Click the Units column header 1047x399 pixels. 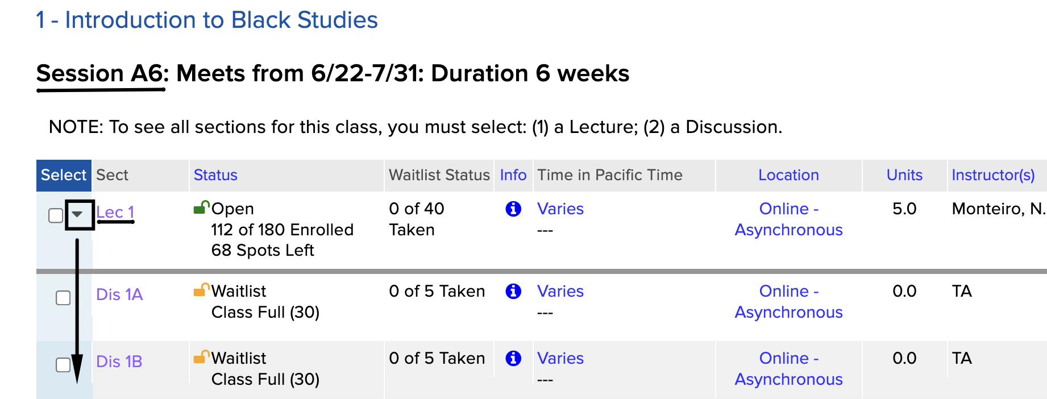point(904,175)
